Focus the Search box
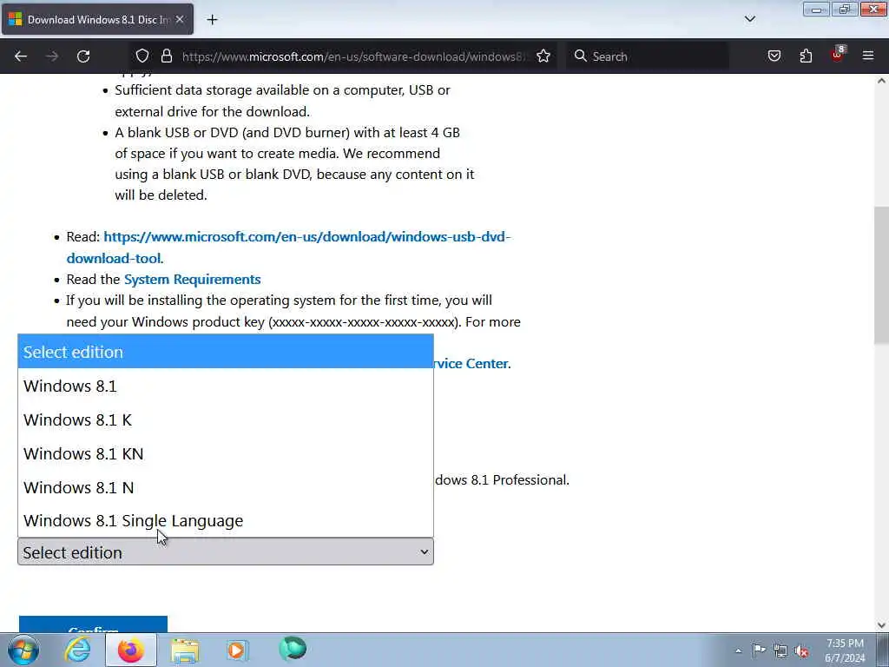This screenshot has width=889, height=667. [x=649, y=56]
